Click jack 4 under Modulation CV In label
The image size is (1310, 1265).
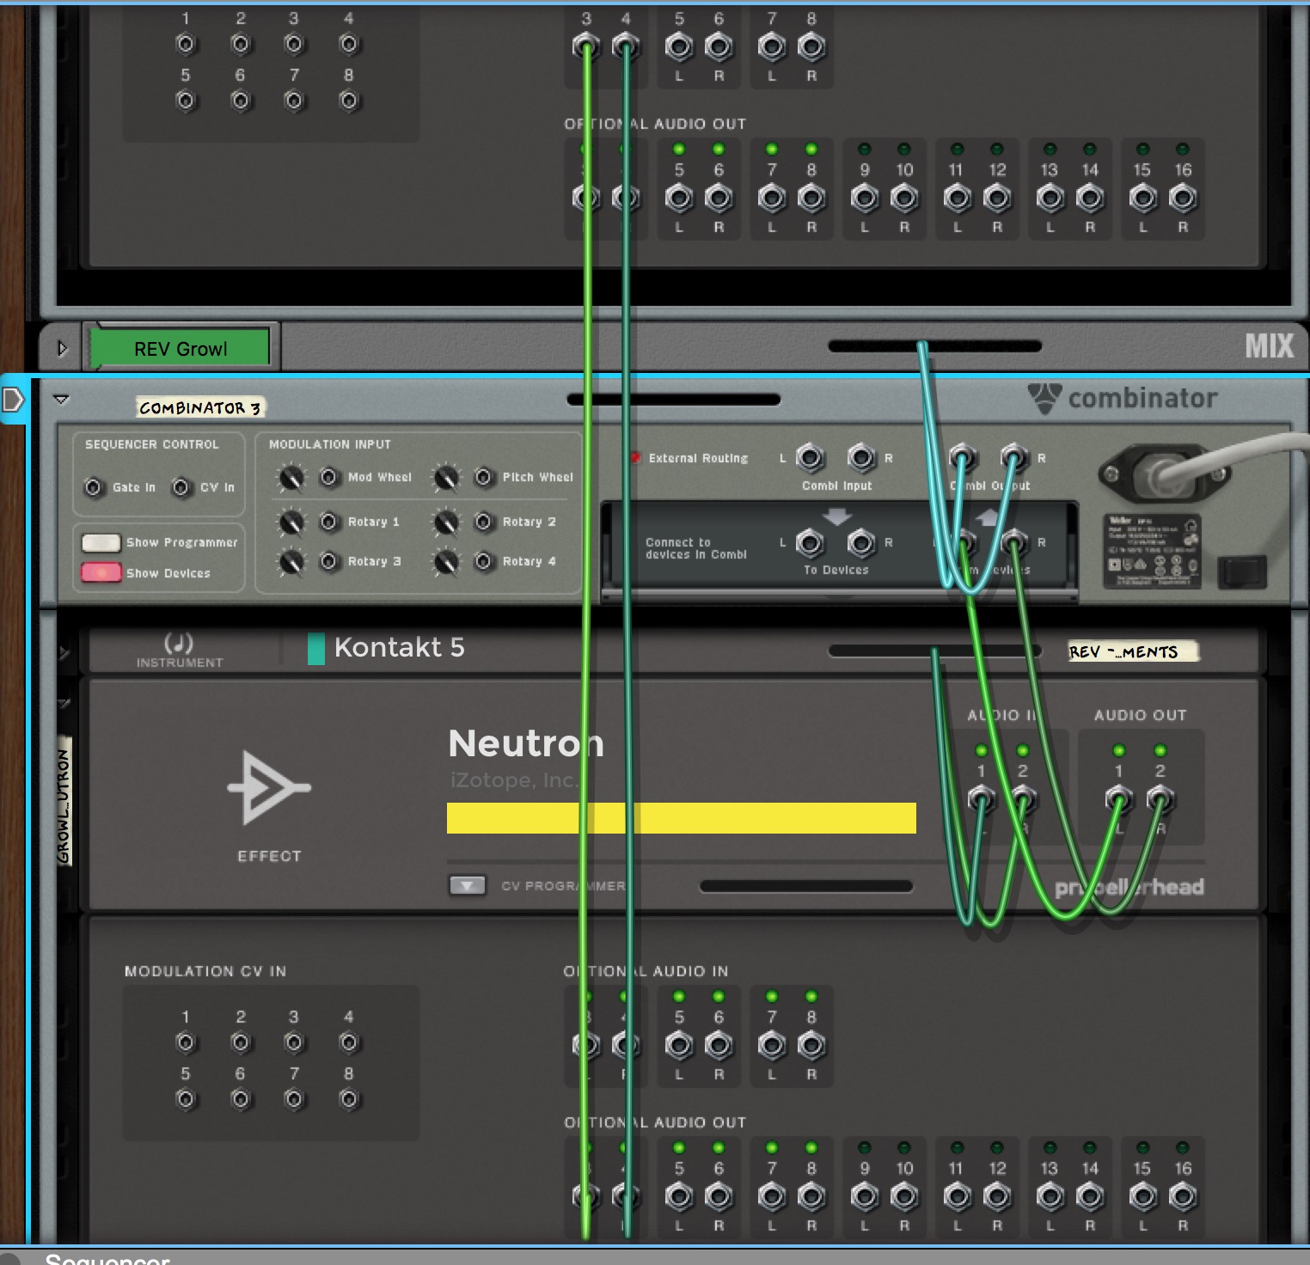348,1042
